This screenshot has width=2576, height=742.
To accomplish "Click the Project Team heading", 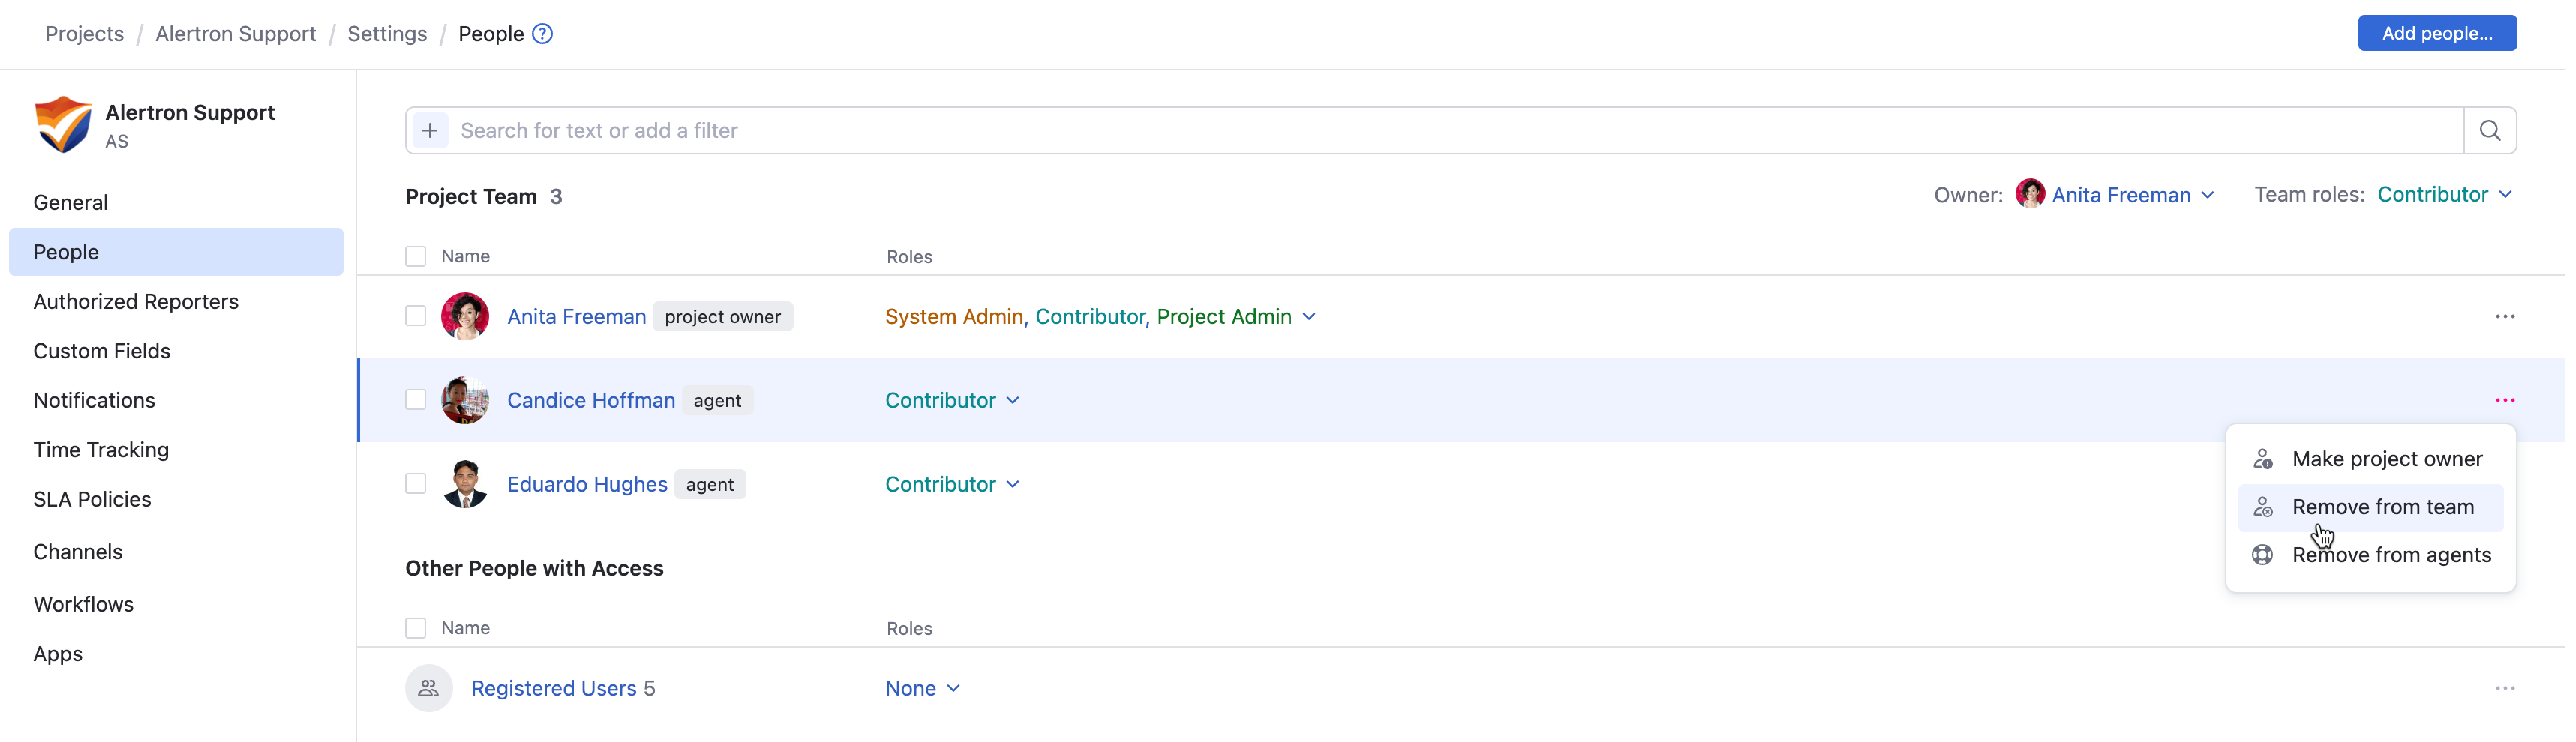I will tap(471, 196).
